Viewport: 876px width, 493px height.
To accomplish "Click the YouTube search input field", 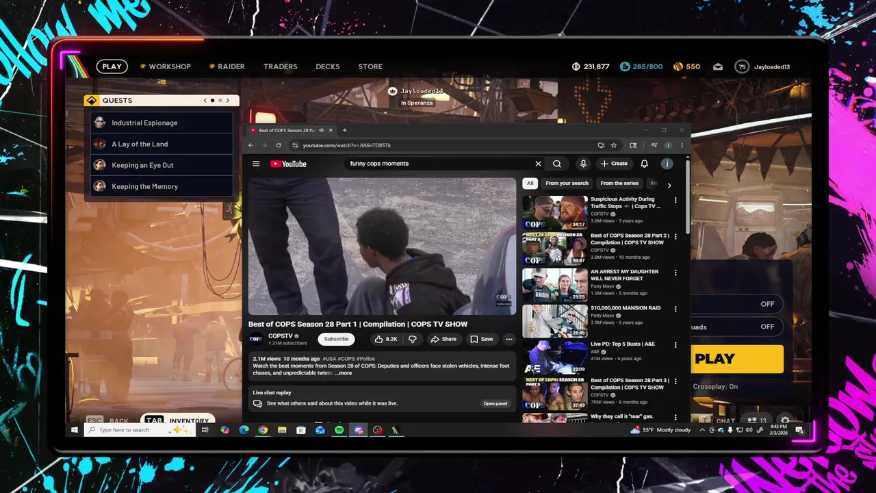I will coord(439,164).
